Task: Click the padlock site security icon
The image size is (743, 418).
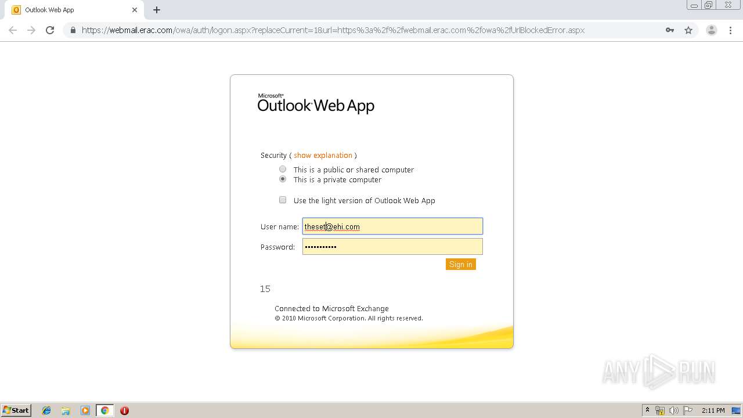Action: [x=73, y=30]
